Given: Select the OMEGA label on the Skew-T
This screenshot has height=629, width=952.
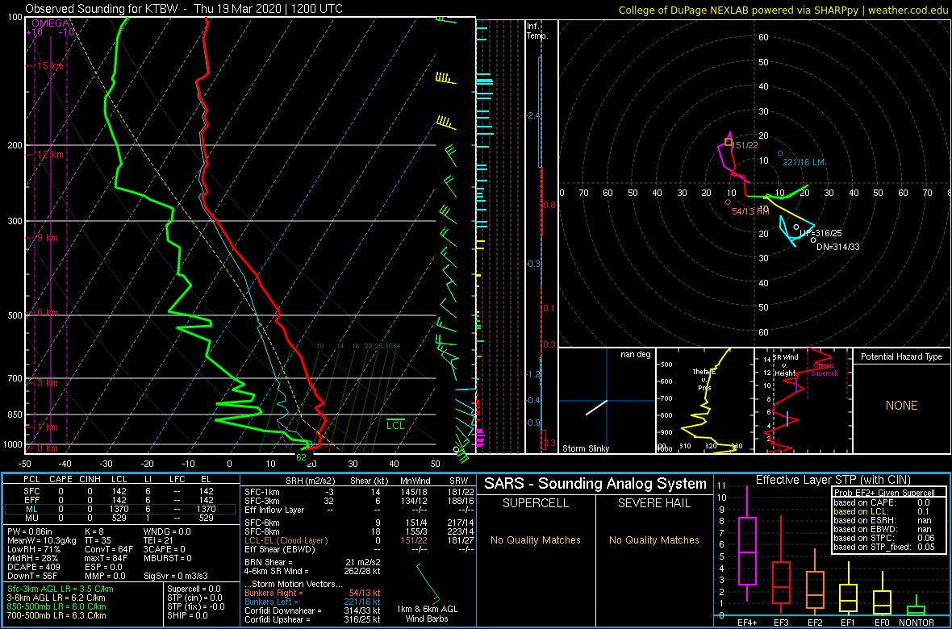Looking at the screenshot, I should pos(50,23).
